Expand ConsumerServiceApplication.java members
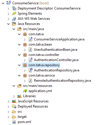 (25, 40)
